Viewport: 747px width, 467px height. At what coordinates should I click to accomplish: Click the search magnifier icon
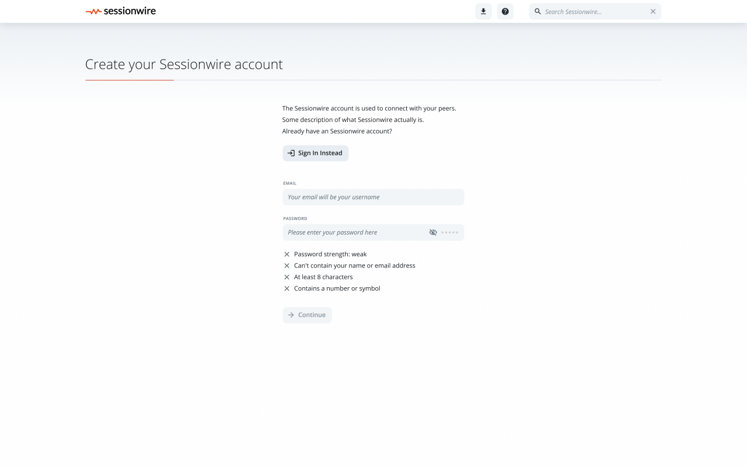tap(538, 12)
